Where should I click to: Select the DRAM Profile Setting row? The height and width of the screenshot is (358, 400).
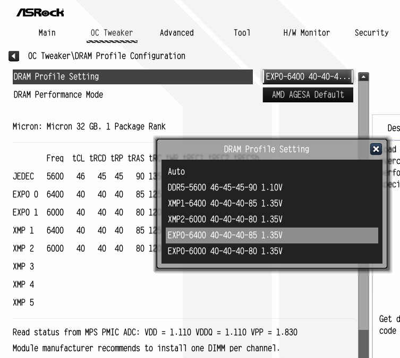[133, 77]
